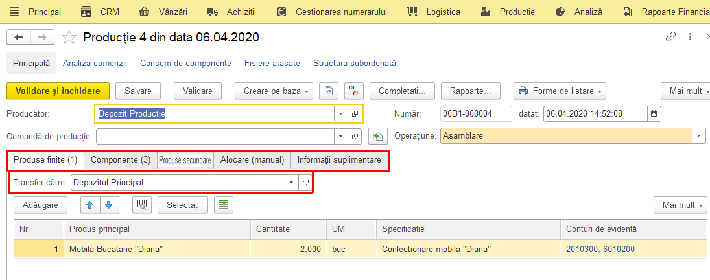Open the Consum de componente tab
Viewport: 710px width, 280px height.
(x=185, y=64)
